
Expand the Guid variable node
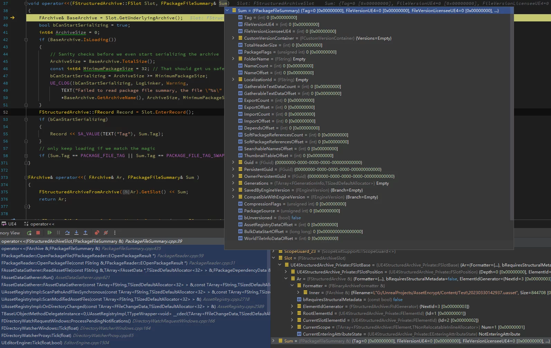tap(233, 163)
